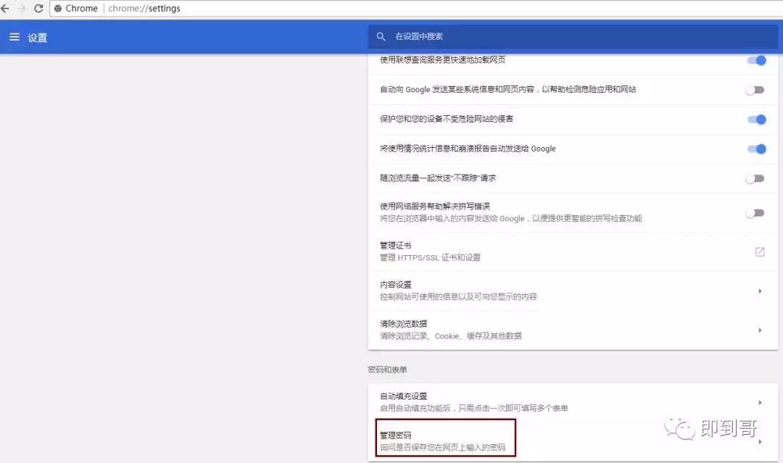
Task: Expand 自动填充设置 via its arrow
Action: 761,401
